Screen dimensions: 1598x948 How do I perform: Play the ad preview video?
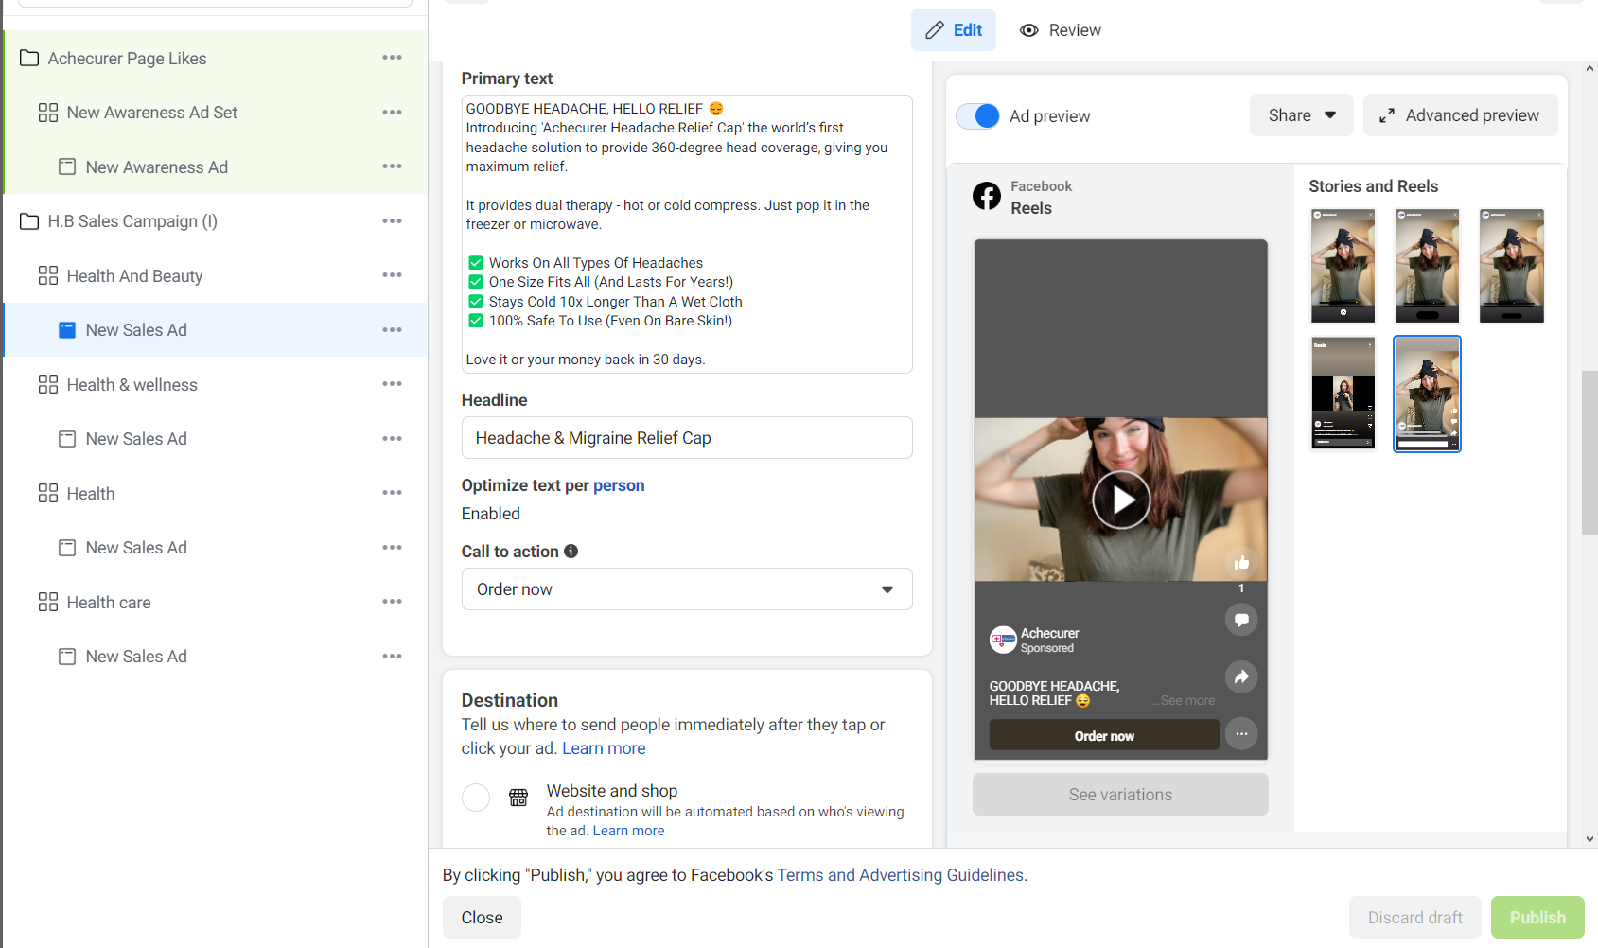tap(1121, 500)
